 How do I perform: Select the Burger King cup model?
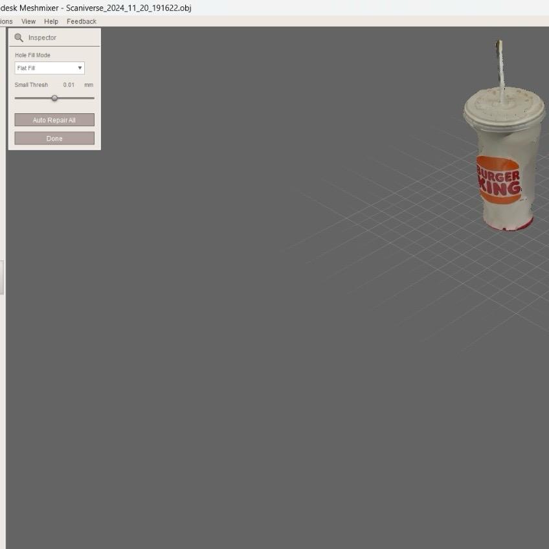(504, 162)
